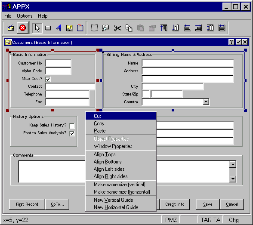This screenshot has height=225, width=253.
Task: Click the Comments scrollbar down arrow
Action: point(233,179)
